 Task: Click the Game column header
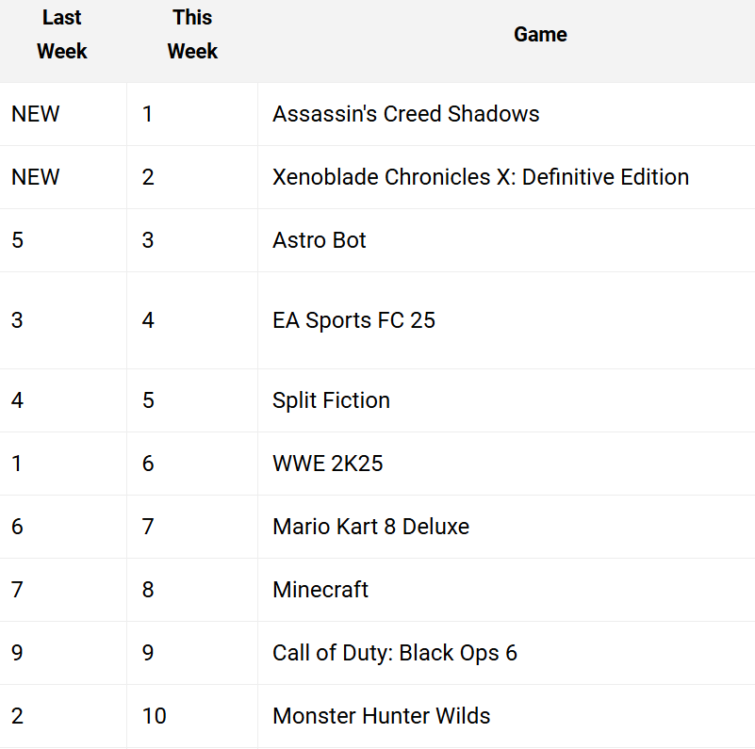pyautogui.click(x=540, y=34)
